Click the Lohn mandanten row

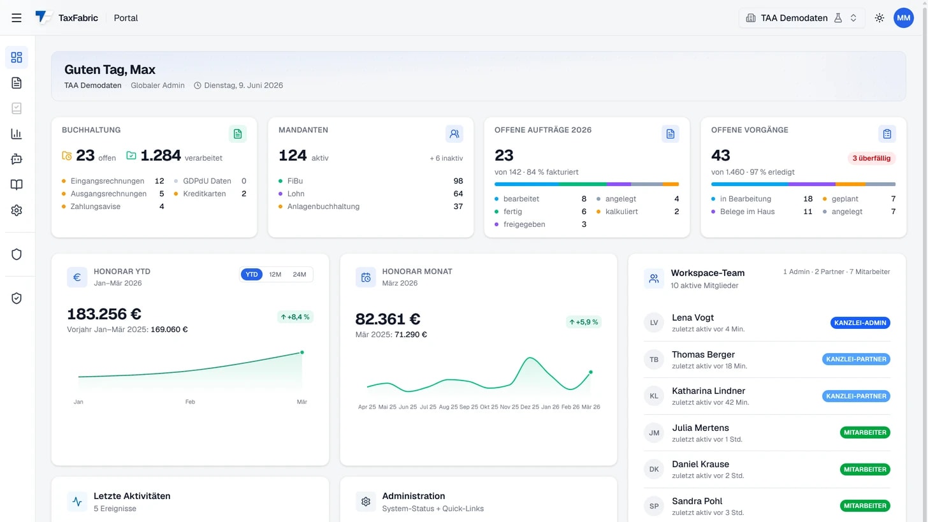tap(371, 194)
